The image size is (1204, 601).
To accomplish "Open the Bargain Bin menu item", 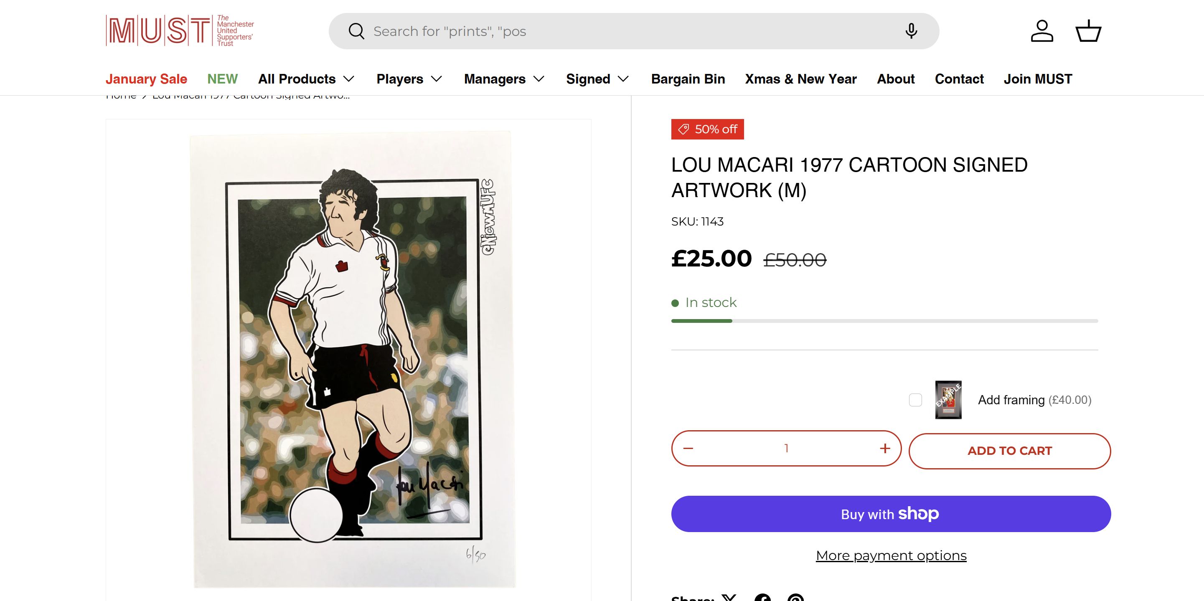I will tap(688, 79).
